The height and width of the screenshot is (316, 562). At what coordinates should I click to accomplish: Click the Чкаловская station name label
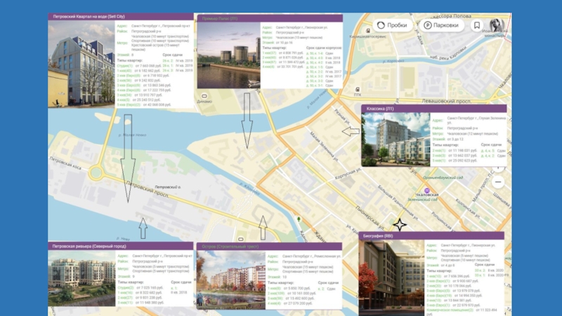(427, 195)
